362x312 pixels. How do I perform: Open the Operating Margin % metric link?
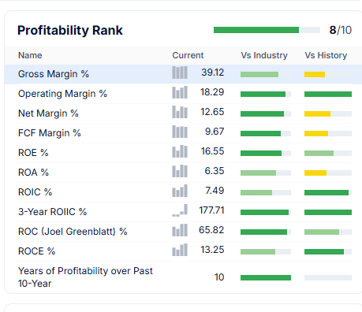coord(62,94)
